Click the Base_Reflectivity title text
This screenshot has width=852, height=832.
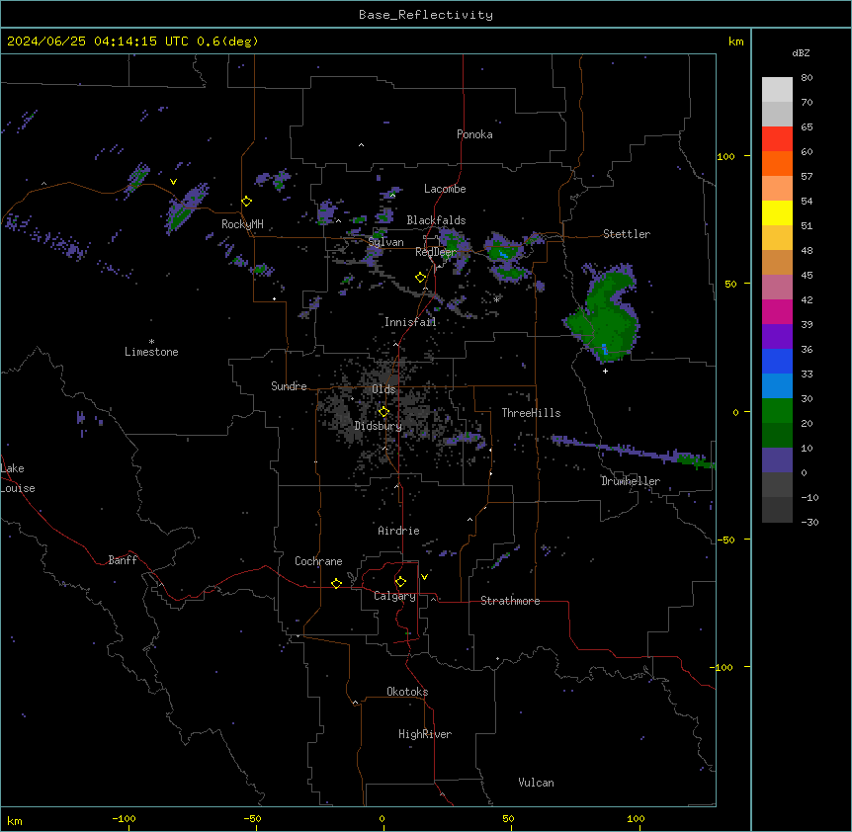point(426,15)
